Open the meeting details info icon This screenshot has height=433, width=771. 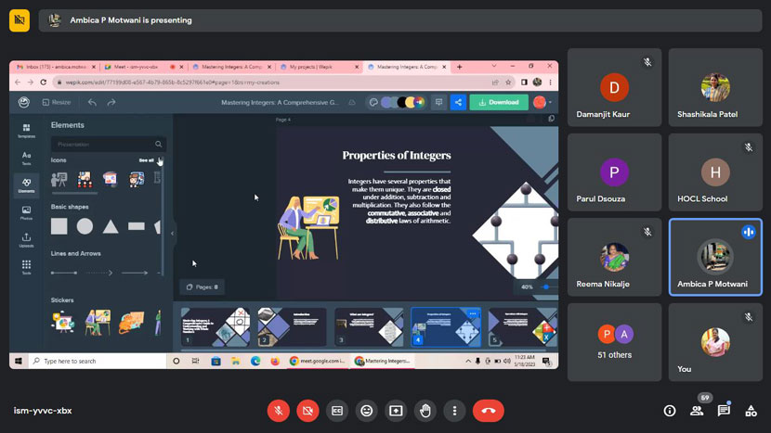(x=669, y=411)
